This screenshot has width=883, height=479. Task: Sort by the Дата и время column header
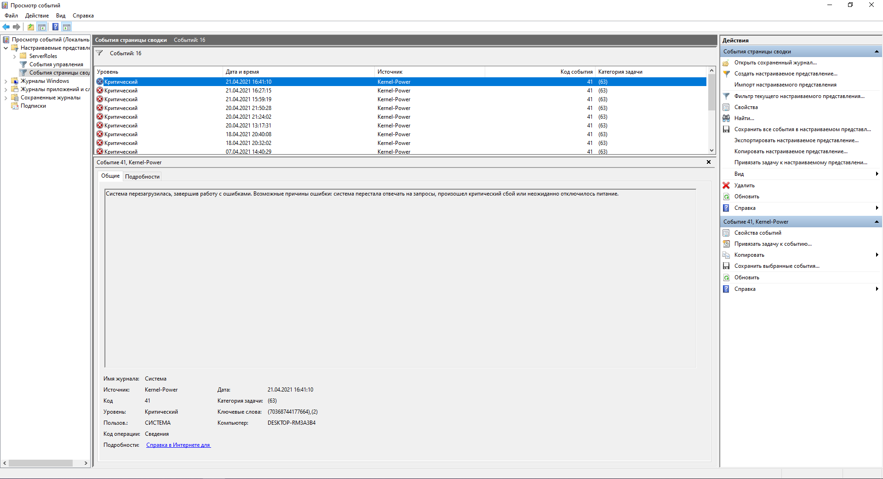(x=298, y=72)
